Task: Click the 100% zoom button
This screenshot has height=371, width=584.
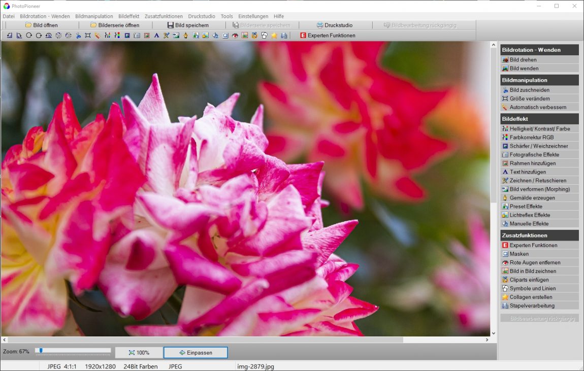Action: [139, 353]
